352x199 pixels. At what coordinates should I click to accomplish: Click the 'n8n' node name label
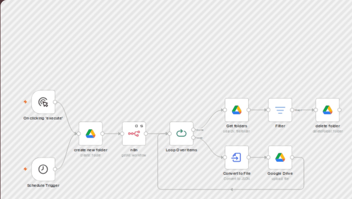(x=134, y=150)
